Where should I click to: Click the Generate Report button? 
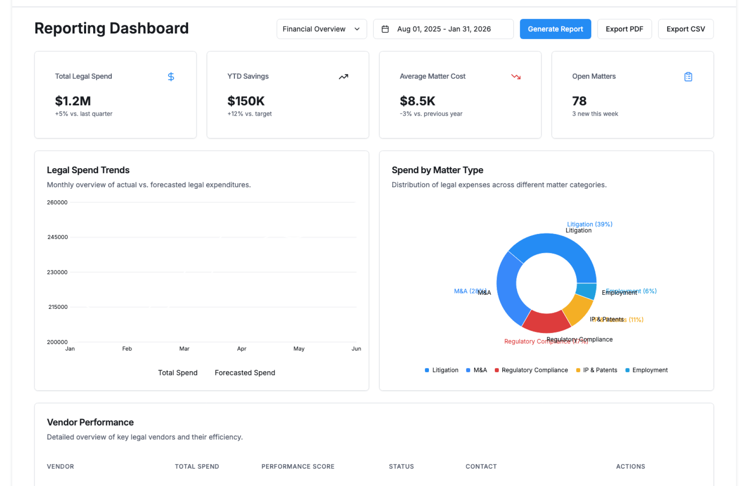tap(555, 29)
